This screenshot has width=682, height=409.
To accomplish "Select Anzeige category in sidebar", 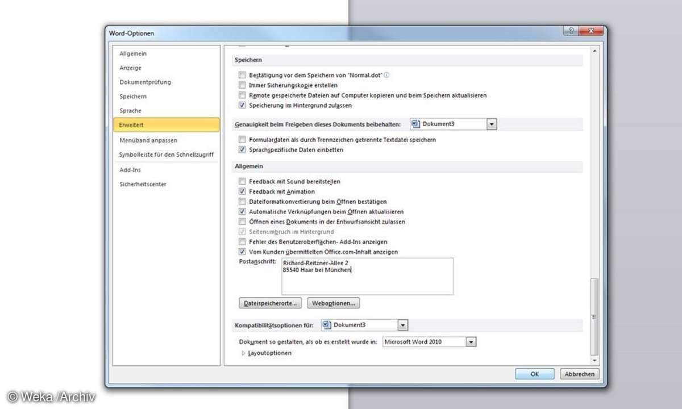I will pos(165,68).
